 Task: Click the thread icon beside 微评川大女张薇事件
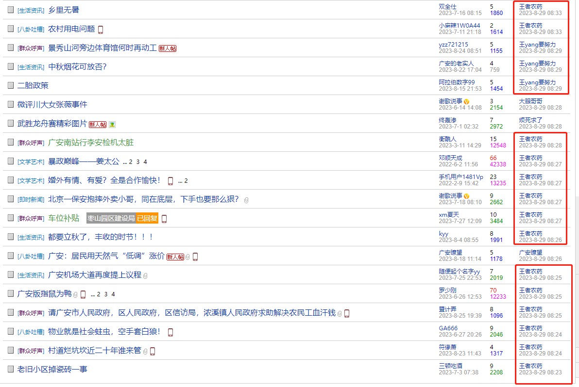point(11,104)
